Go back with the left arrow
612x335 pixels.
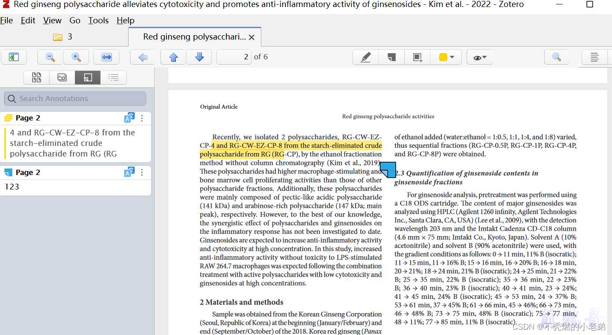[143, 57]
